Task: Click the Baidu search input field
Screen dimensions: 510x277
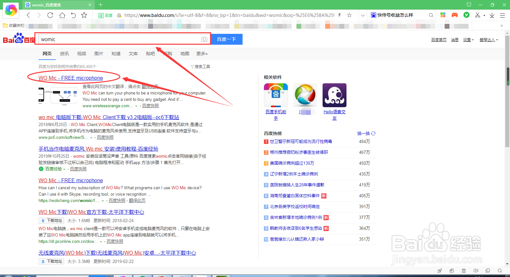Action: coord(120,39)
